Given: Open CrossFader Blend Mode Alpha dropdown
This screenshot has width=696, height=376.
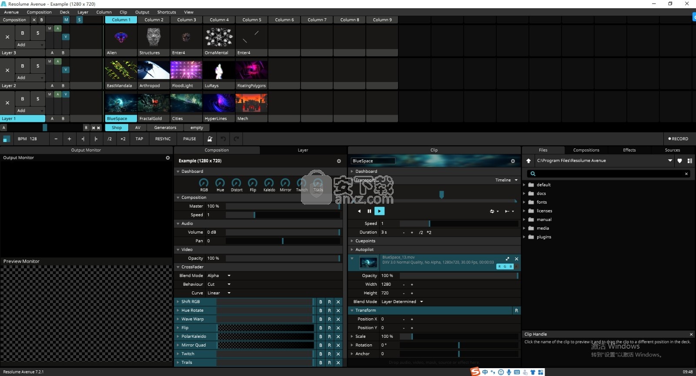Looking at the screenshot, I should pos(219,276).
